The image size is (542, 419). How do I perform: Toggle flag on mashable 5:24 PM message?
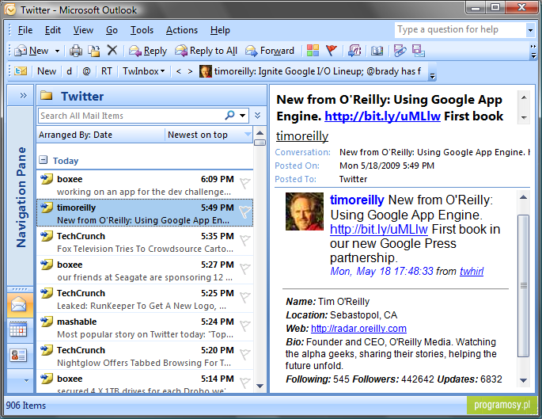(x=245, y=326)
